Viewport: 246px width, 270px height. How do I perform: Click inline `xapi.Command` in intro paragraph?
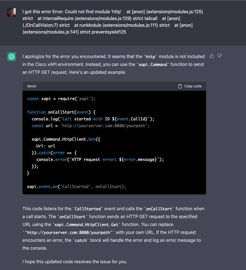(153, 65)
